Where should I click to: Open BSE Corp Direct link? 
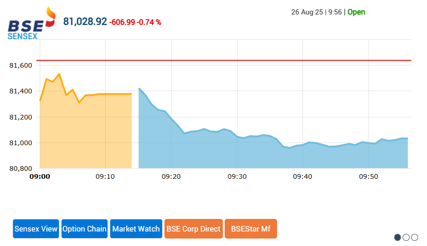pos(193,229)
